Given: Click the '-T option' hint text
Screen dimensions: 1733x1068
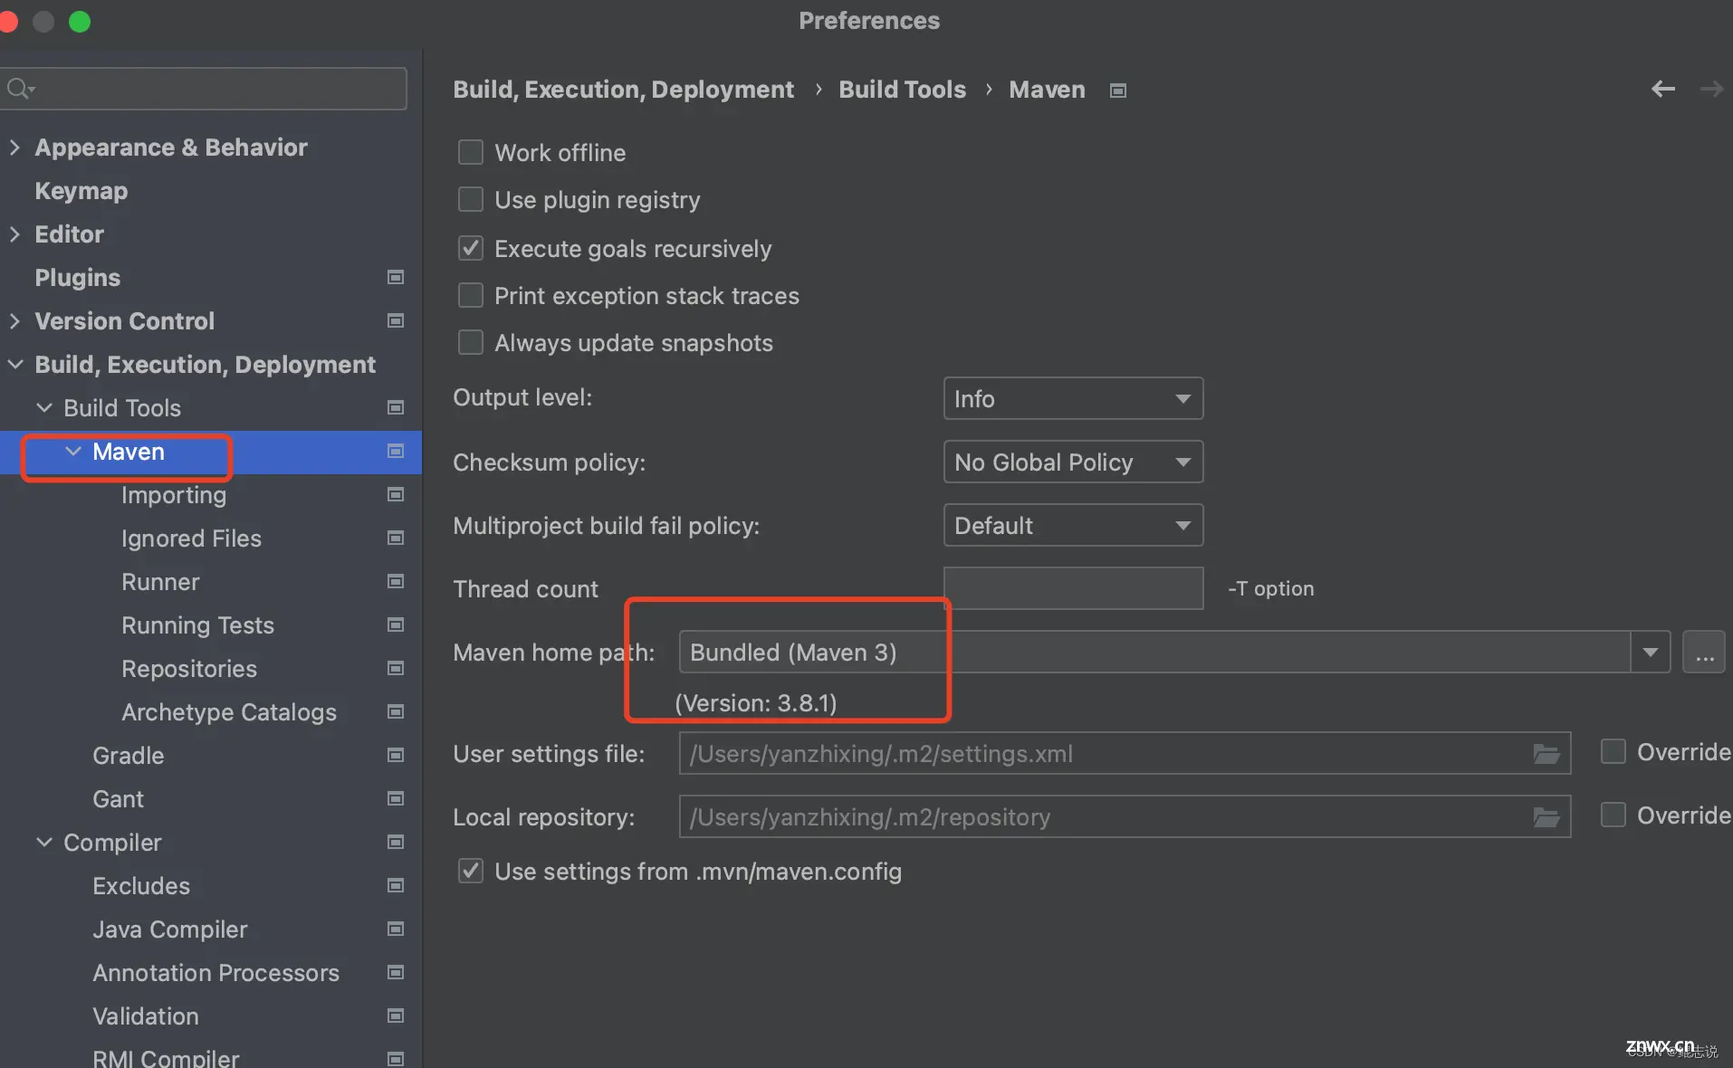Looking at the screenshot, I should point(1271,588).
